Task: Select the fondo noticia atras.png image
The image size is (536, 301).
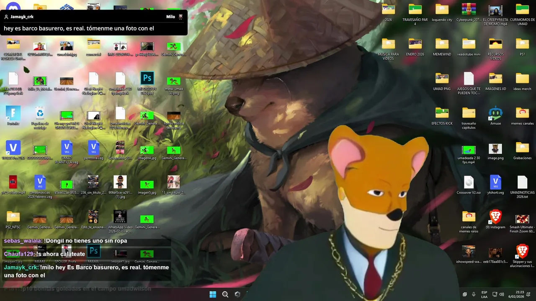Action: click(174, 120)
